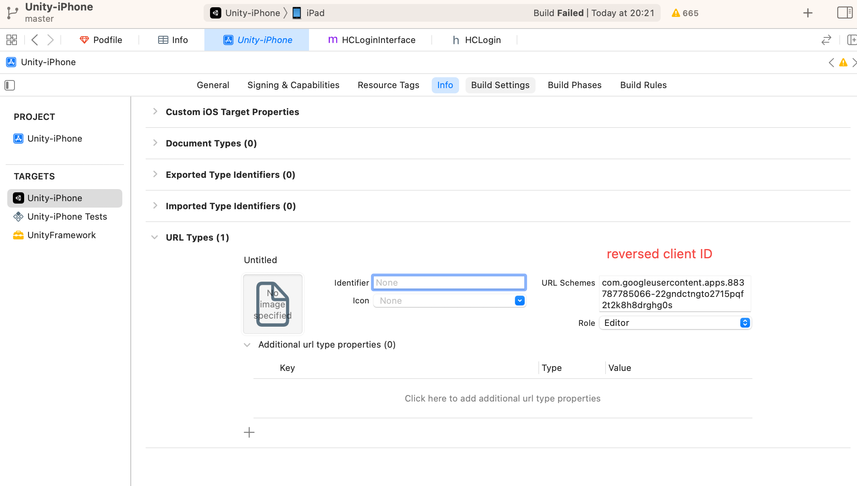
Task: Click the related items grid icon
Action: (x=12, y=40)
